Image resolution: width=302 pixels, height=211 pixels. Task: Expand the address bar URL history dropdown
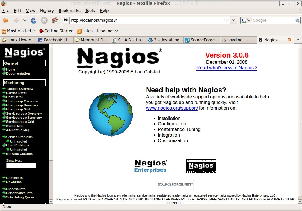point(234,20)
